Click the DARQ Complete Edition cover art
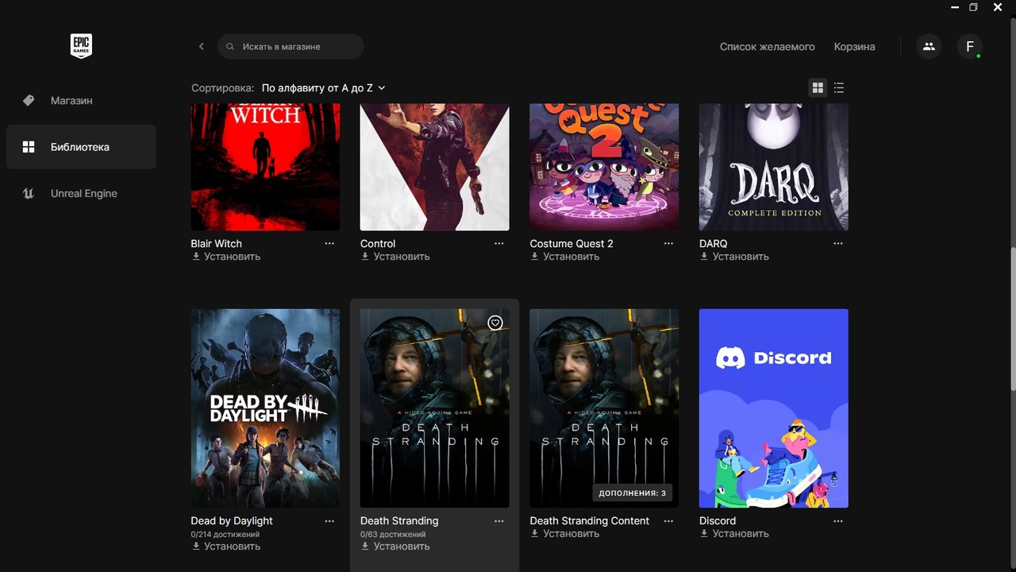The width and height of the screenshot is (1016, 572). coord(774,167)
